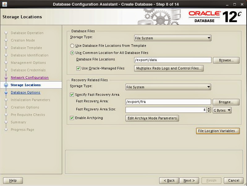Increase Fast Recovery Area Size with up arrow

coord(209,108)
